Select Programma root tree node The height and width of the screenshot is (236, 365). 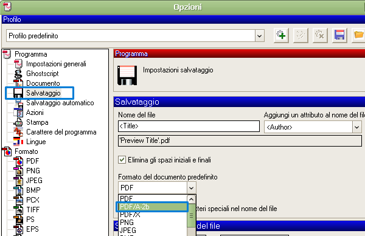31,54
